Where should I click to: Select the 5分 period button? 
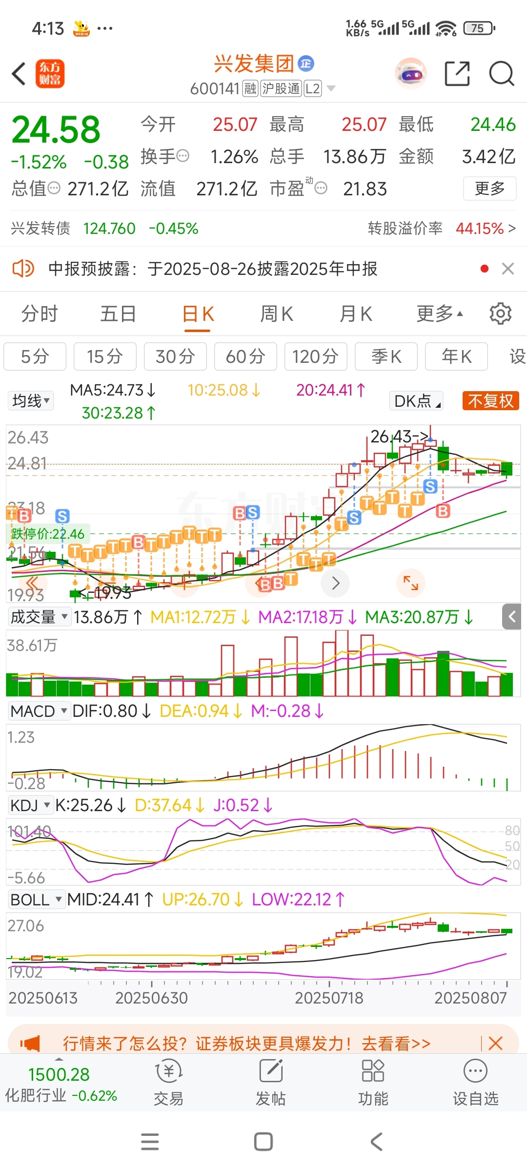click(35, 356)
